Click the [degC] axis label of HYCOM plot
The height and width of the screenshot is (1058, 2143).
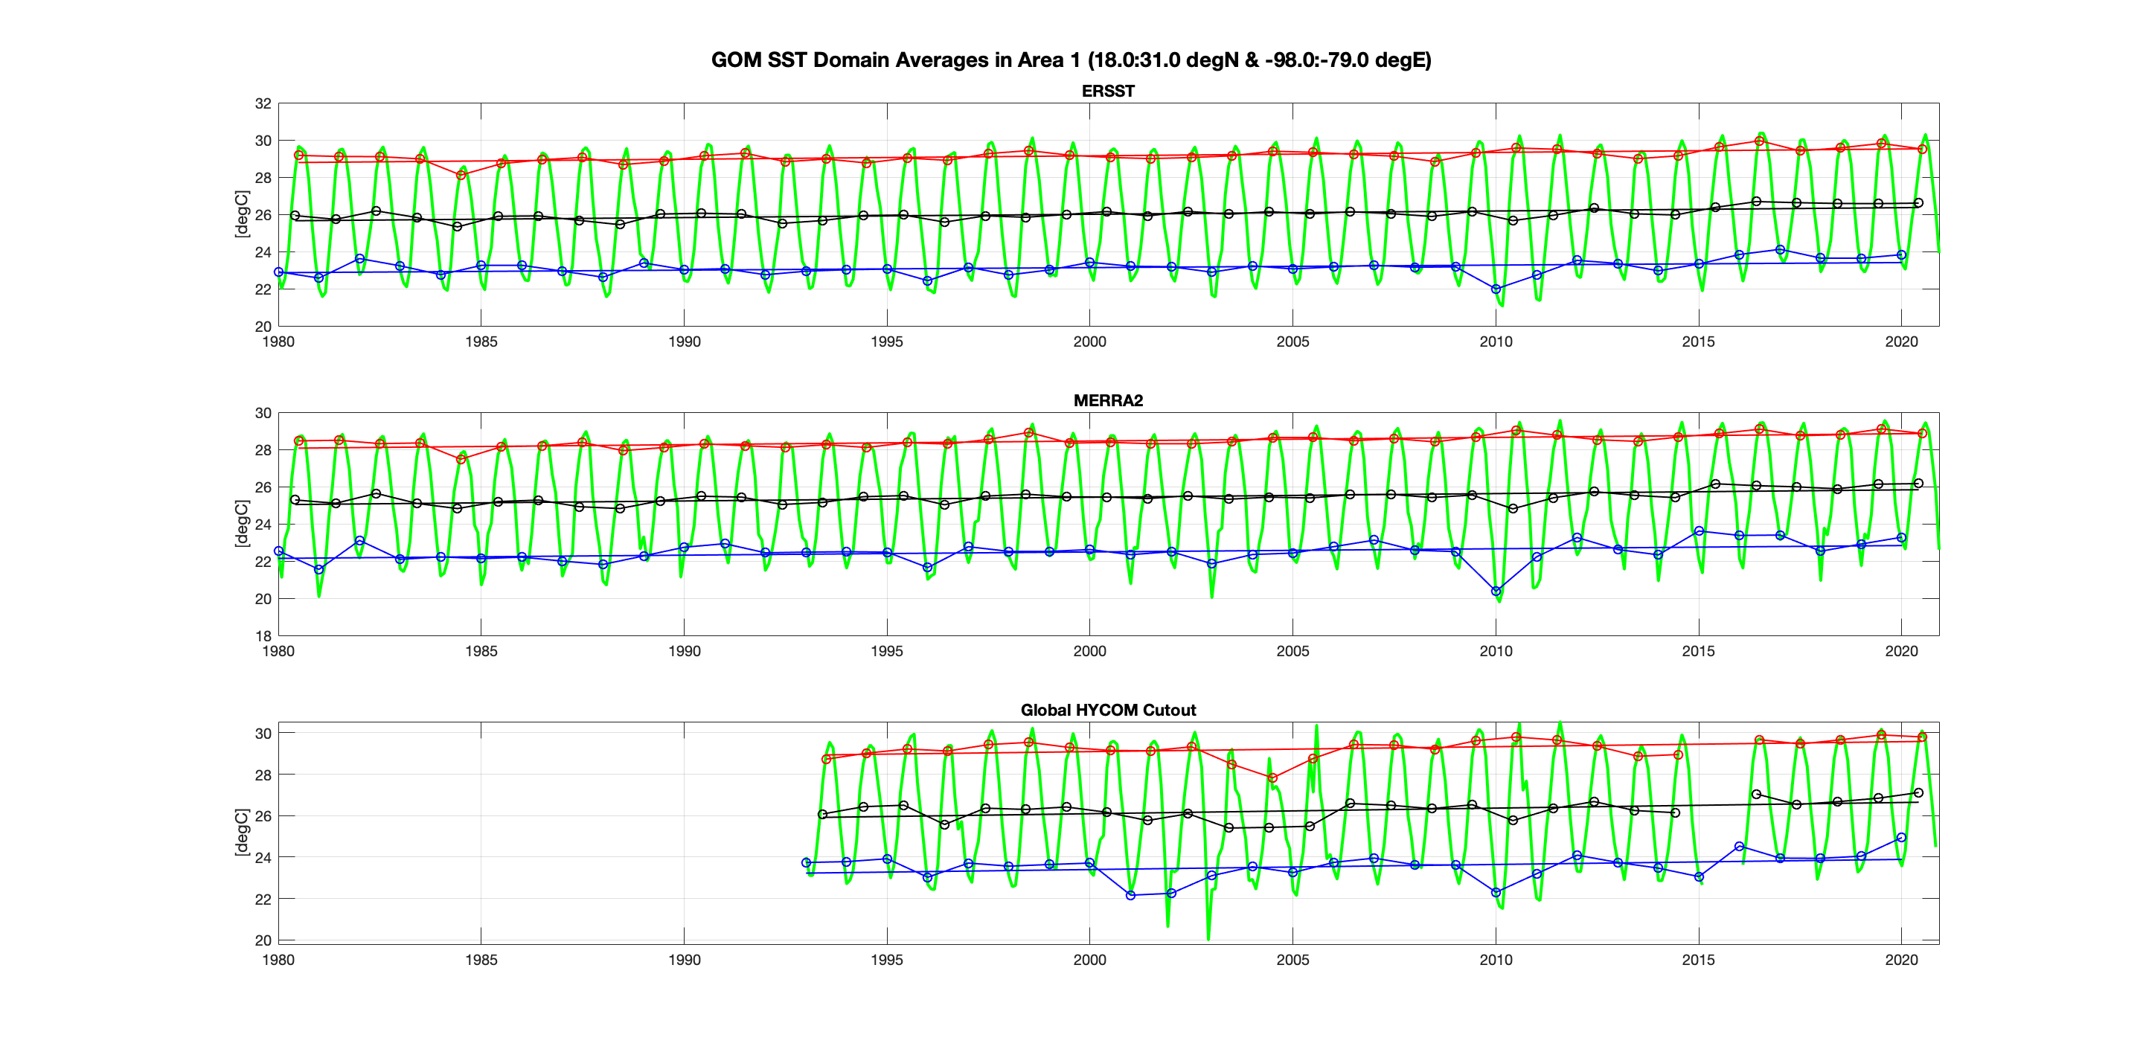(241, 833)
